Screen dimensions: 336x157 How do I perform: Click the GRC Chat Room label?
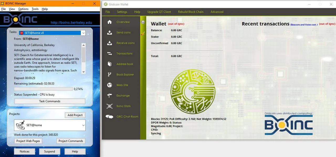coord(127,117)
